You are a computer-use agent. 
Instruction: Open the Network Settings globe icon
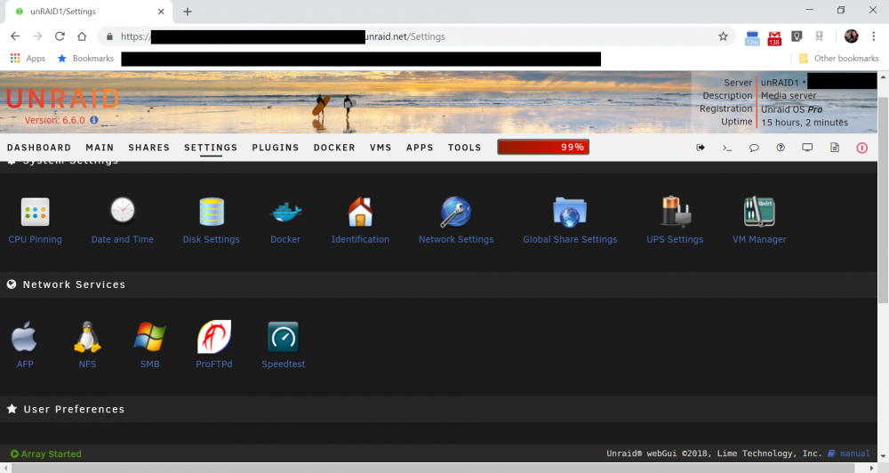[x=456, y=212]
